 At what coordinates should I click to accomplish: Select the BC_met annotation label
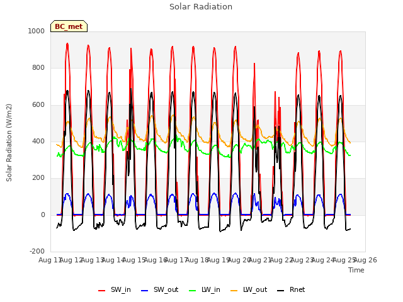coord(69,26)
